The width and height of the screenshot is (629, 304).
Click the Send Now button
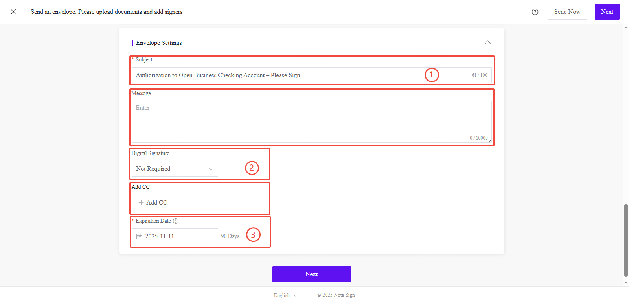[x=567, y=12]
